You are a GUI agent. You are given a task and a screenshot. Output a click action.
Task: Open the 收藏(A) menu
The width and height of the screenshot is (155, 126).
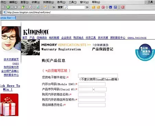tap(36, 2)
